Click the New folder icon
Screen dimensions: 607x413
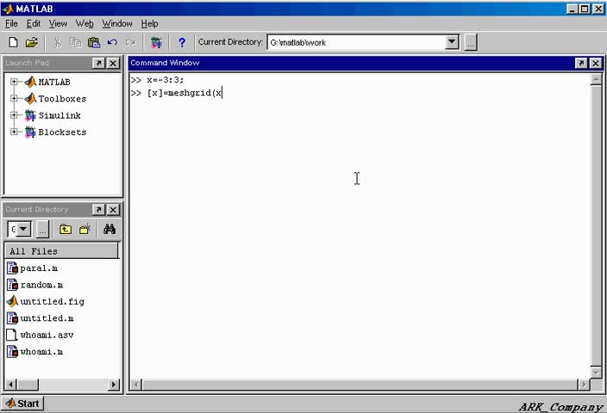tap(84, 229)
